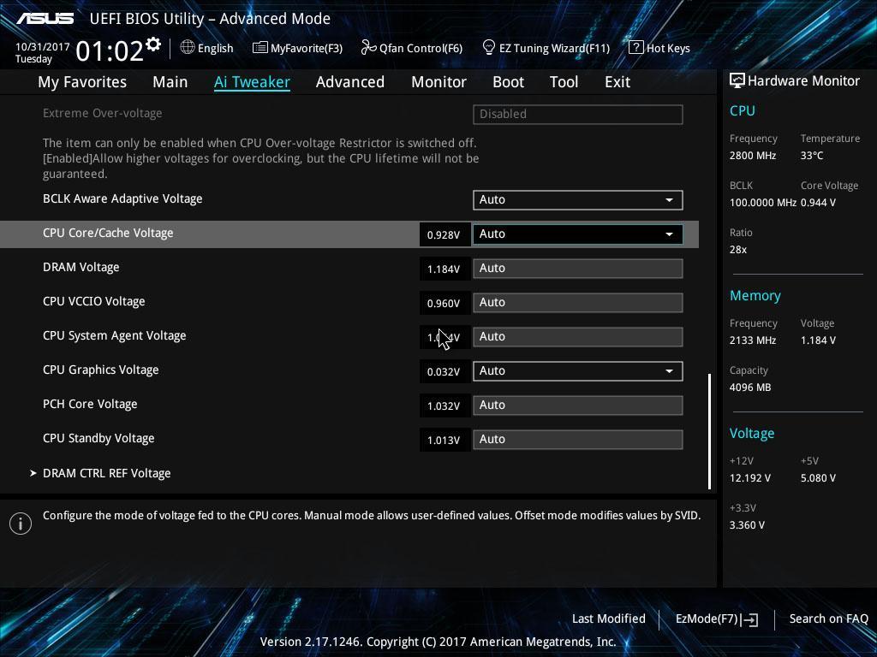
Task: Click CPU System Agent Voltage Auto field
Action: point(578,337)
